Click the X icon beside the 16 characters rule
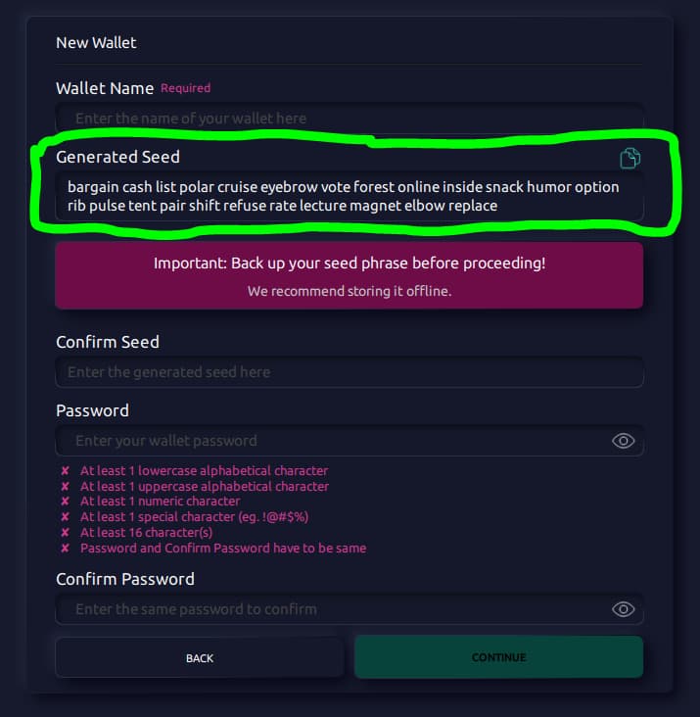700x717 pixels. point(66,532)
